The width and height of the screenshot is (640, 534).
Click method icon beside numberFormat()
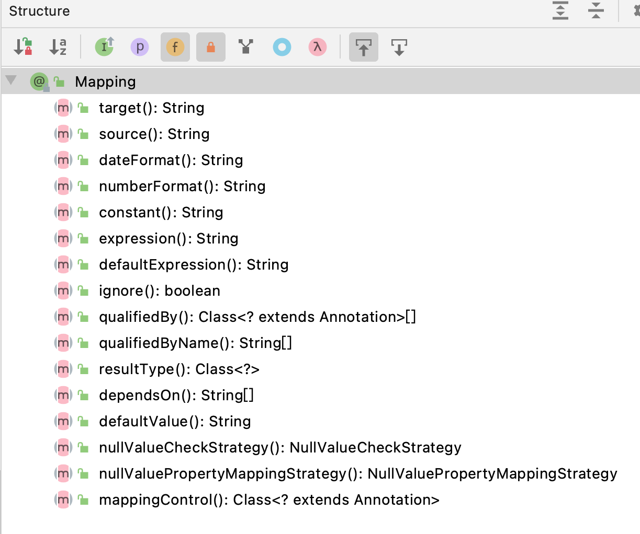[63, 187]
